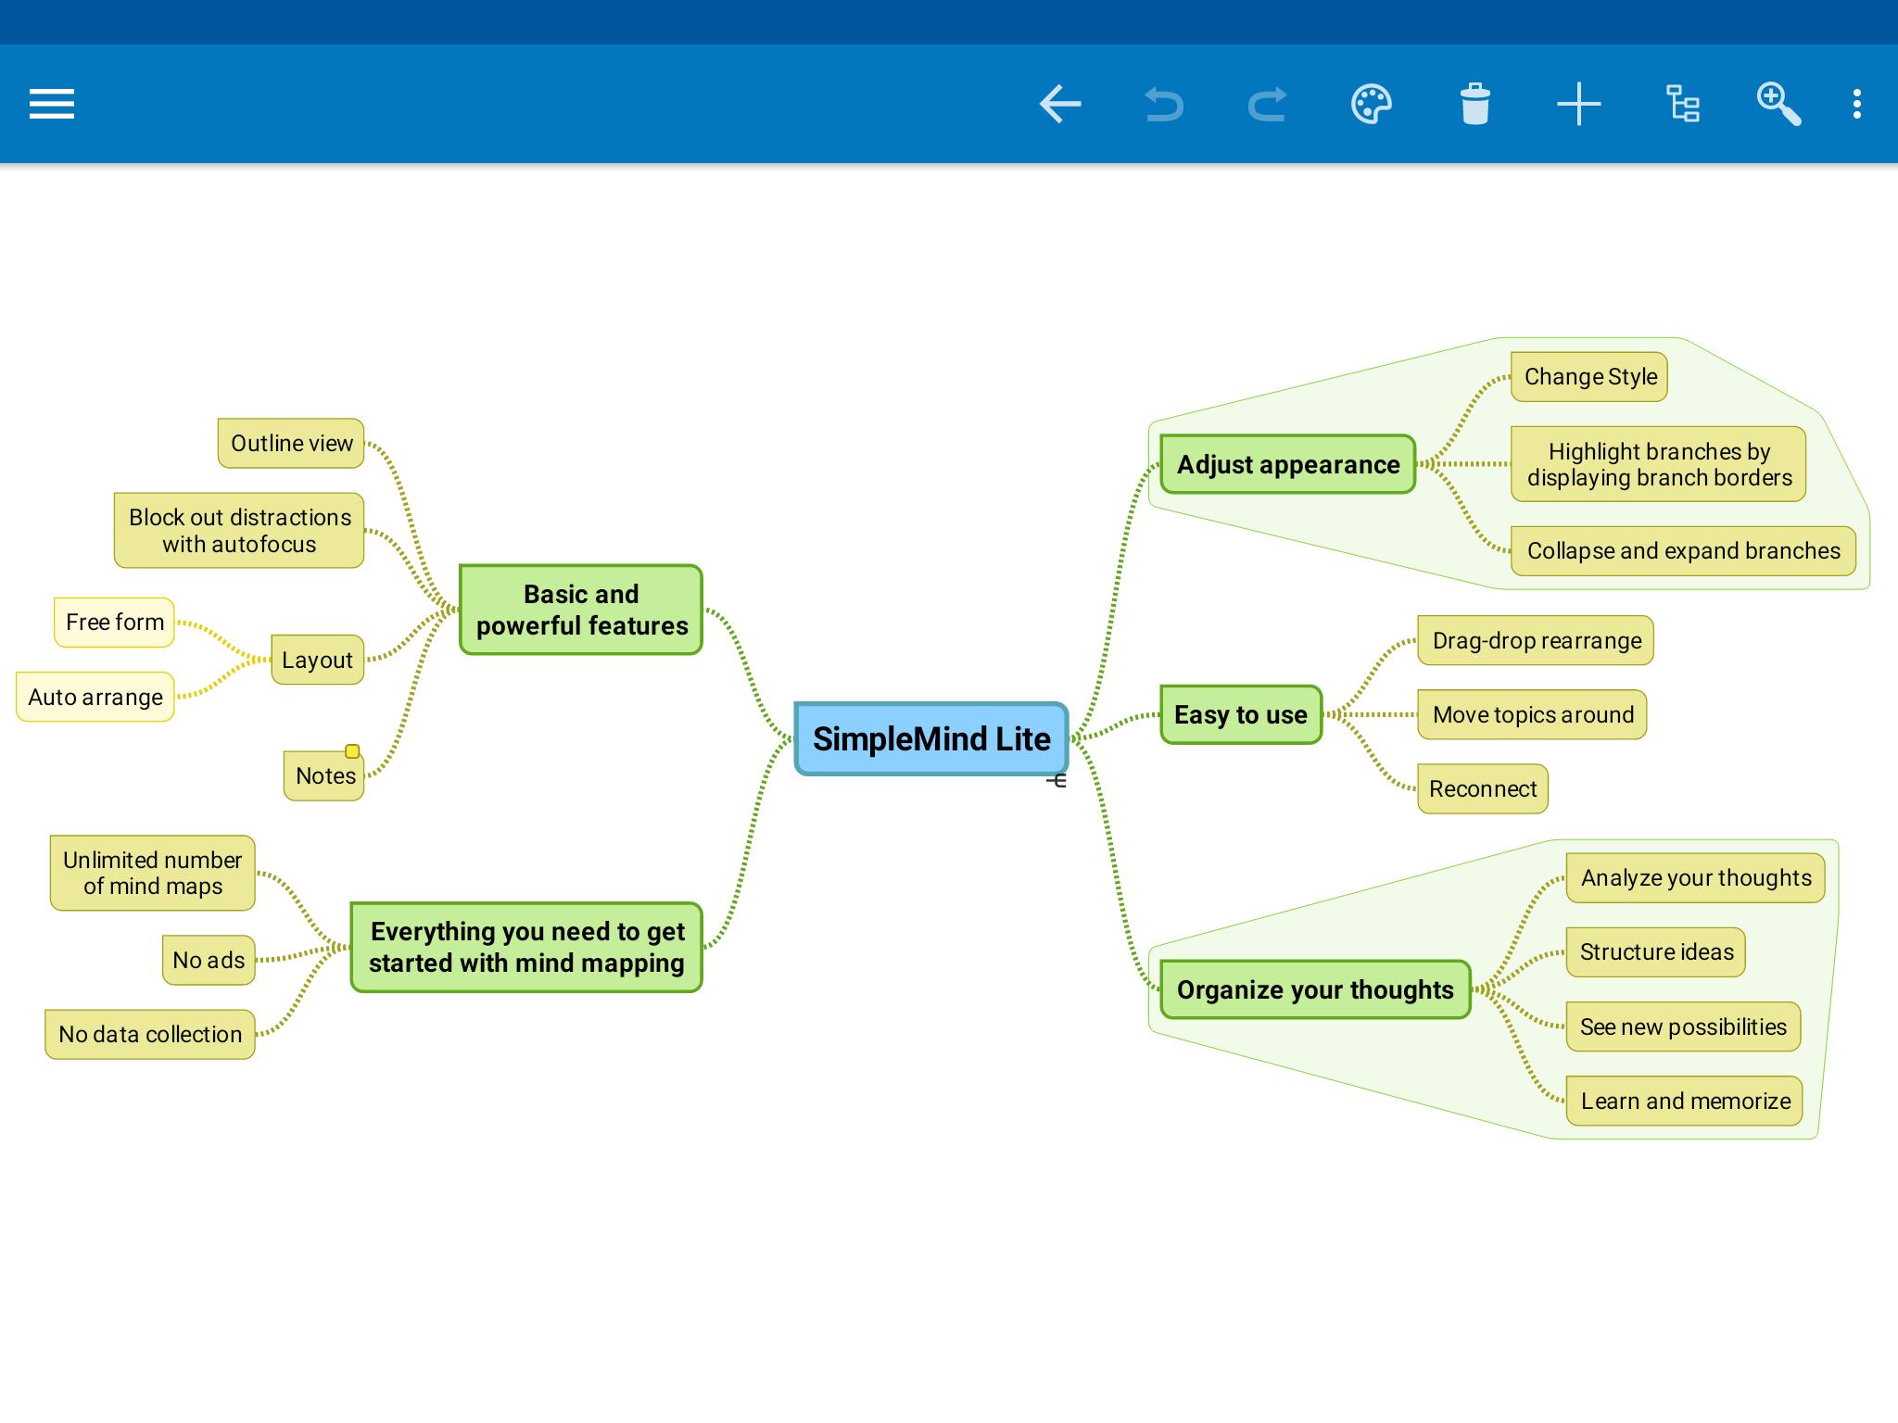1898x1423 pixels.
Task: Click the zoom magnifier icon
Action: pos(1778,104)
